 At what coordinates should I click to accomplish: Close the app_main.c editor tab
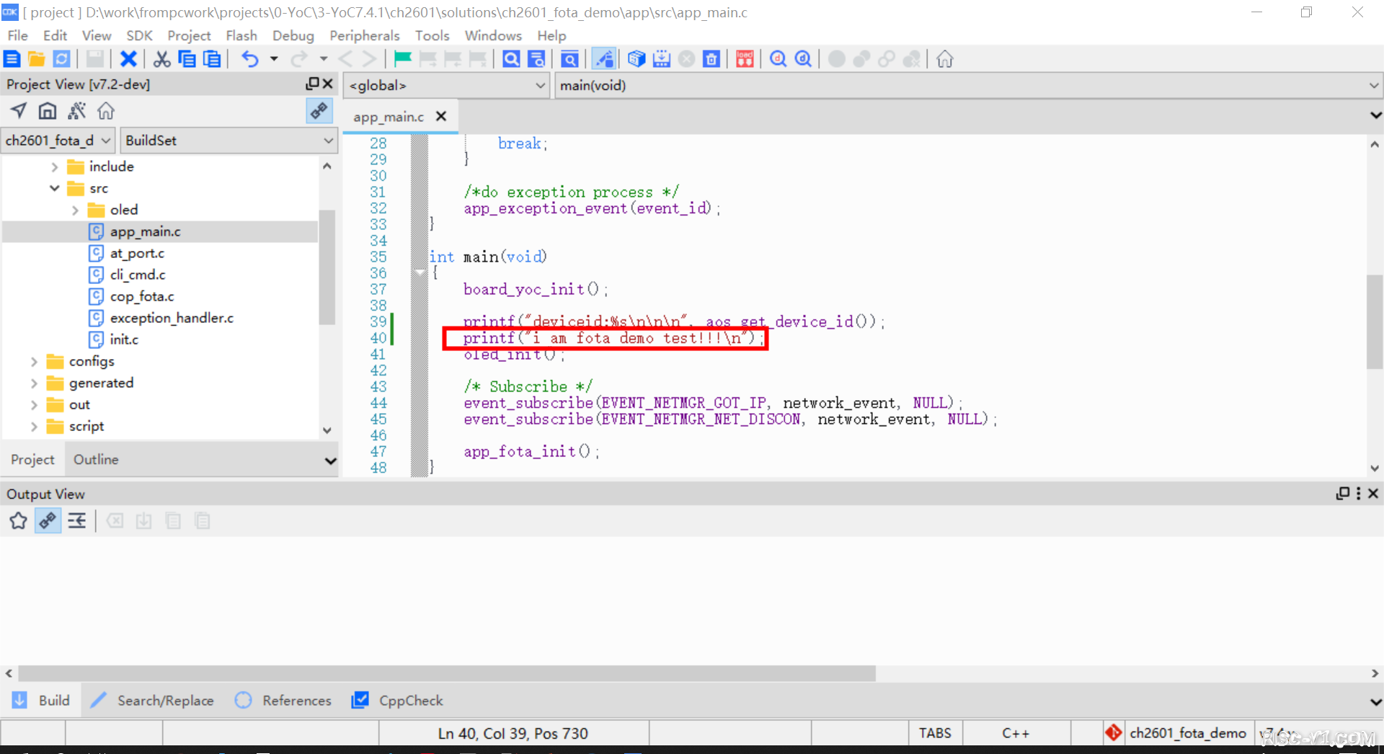(441, 116)
